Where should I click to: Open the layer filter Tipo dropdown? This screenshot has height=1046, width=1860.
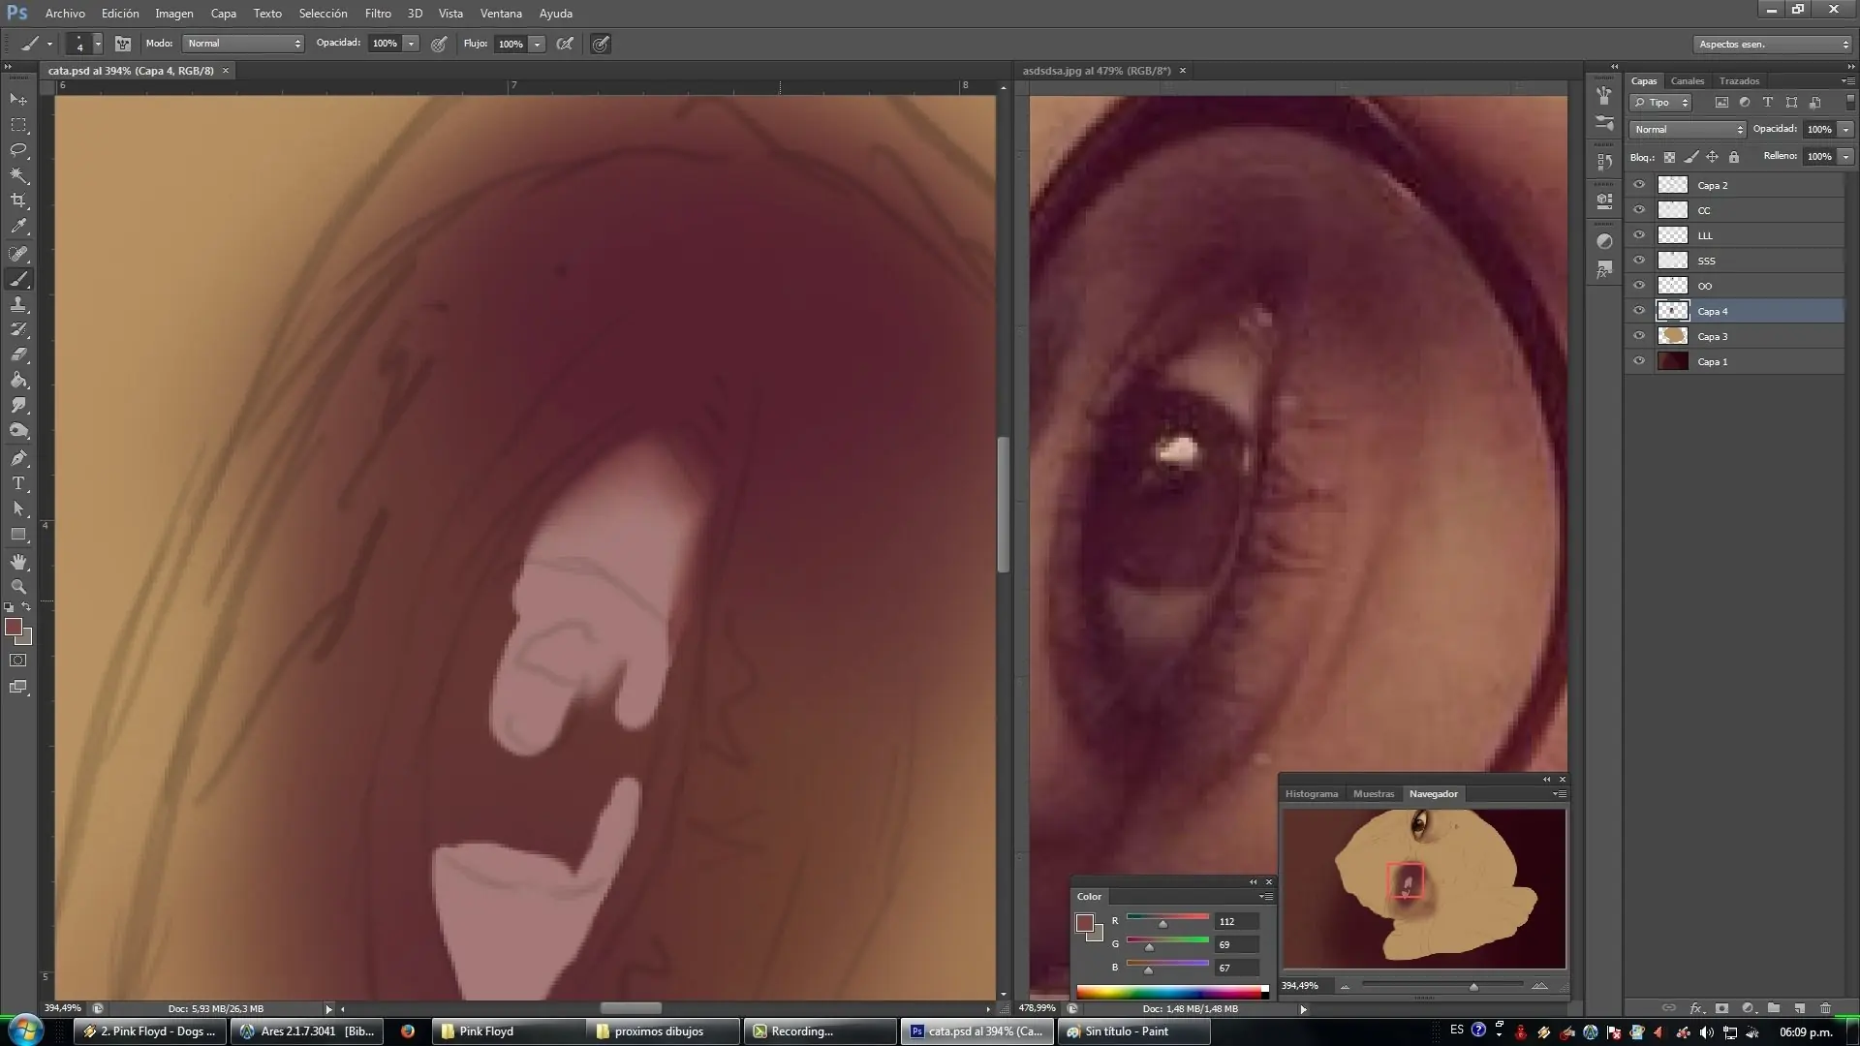(1660, 102)
